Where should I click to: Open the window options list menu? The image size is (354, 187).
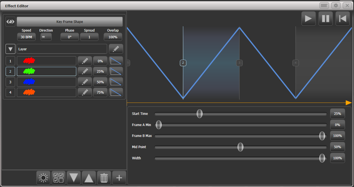click(324, 5)
